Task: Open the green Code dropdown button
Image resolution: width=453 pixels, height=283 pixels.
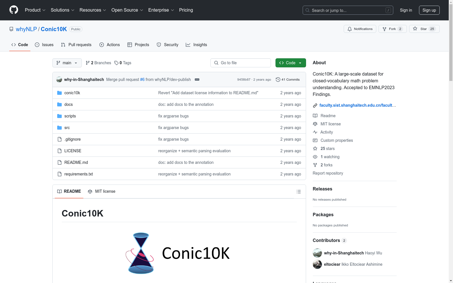Action: (290, 63)
